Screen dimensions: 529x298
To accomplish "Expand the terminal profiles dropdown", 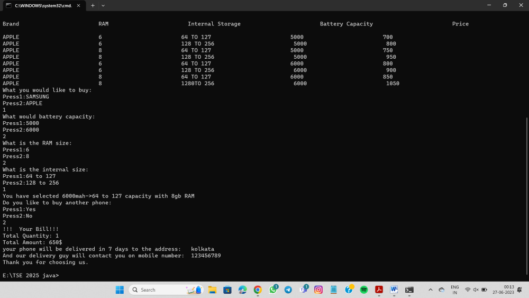I will (x=103, y=5).
